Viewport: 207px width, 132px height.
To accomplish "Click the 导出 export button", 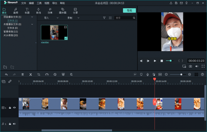I will [129, 10].
